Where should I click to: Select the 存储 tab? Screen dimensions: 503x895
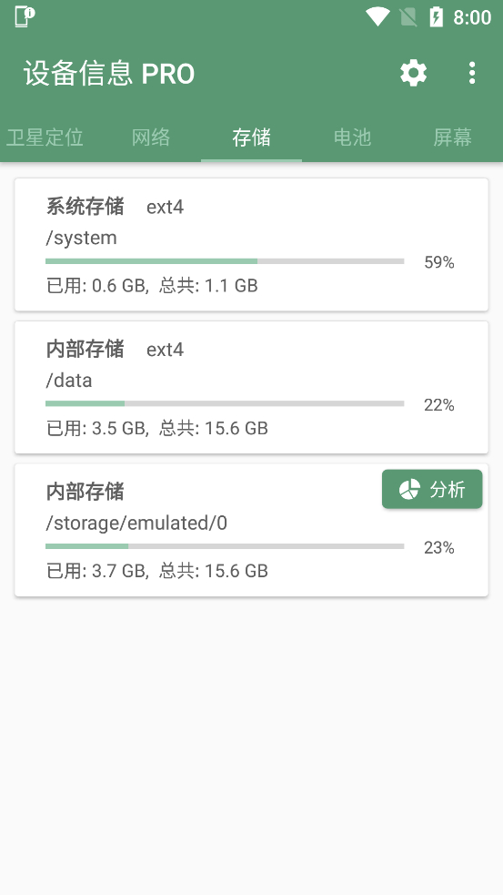[x=251, y=137]
